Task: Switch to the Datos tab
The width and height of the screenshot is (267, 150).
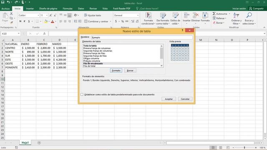Action: pyautogui.click(x=81, y=8)
